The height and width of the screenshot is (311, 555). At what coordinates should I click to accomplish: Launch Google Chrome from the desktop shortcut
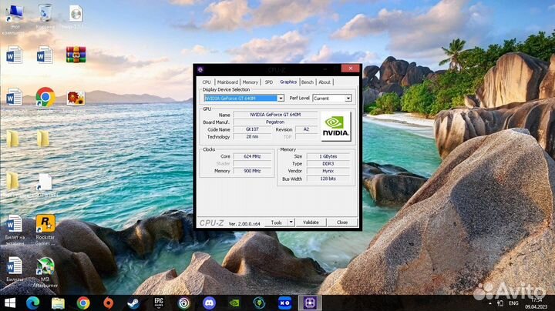45,97
